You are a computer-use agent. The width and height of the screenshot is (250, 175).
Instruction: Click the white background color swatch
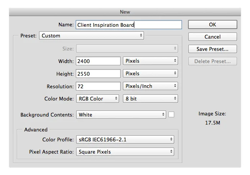pos(171,114)
